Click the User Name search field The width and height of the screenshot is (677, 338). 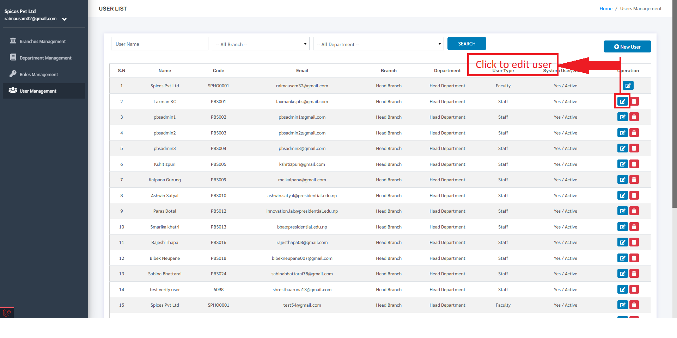coord(160,44)
